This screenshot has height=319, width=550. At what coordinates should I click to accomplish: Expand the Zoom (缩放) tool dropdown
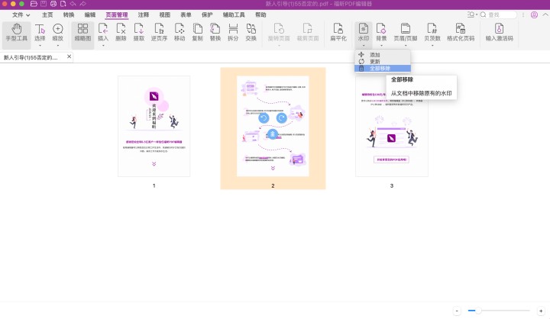click(58, 45)
